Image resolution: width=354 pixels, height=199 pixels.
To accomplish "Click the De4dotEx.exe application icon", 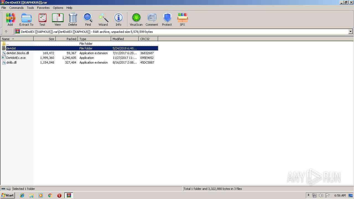I will 4,58.
